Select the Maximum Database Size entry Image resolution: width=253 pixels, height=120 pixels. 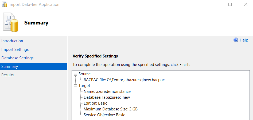(111, 109)
